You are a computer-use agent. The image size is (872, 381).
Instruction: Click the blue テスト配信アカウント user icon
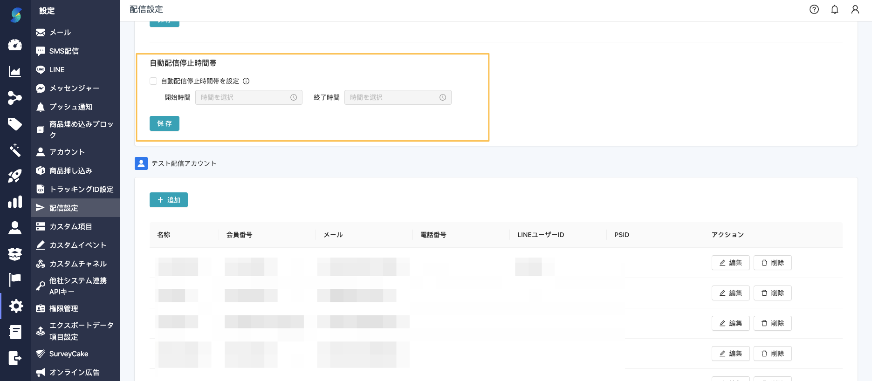[x=141, y=163]
